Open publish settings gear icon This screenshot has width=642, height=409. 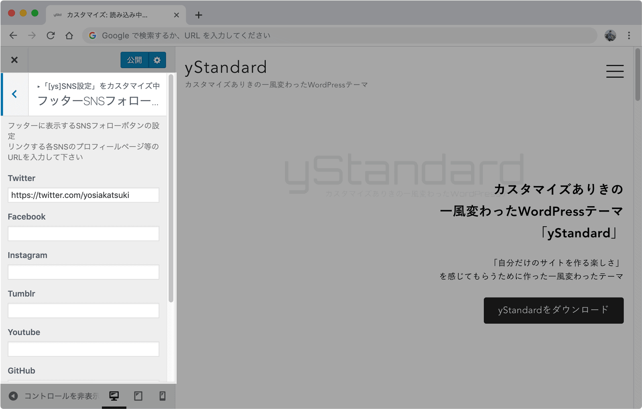coord(157,60)
